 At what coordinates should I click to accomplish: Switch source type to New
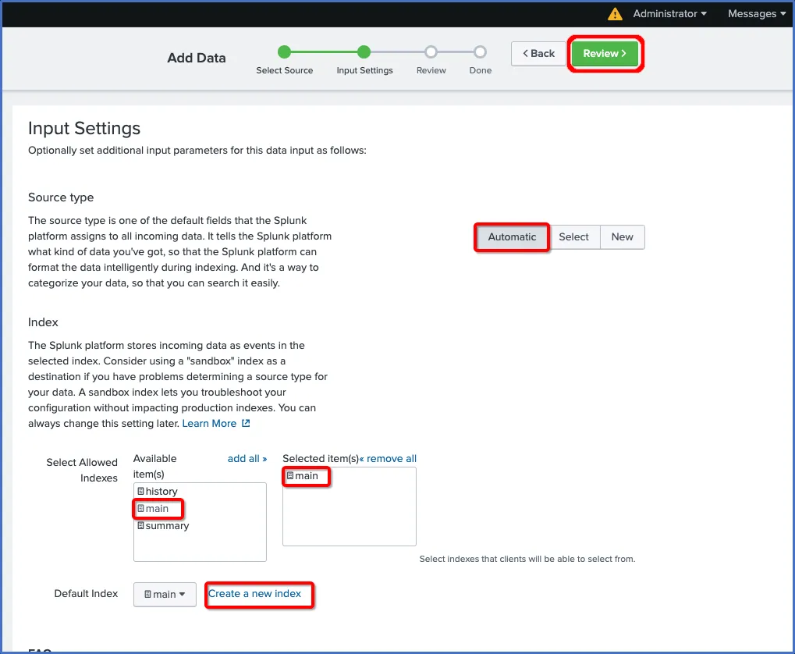[622, 237]
